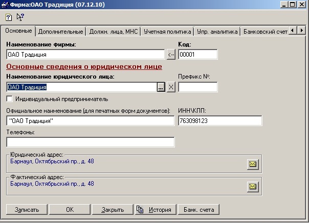Activate the context help cursor icon

coord(20,17)
